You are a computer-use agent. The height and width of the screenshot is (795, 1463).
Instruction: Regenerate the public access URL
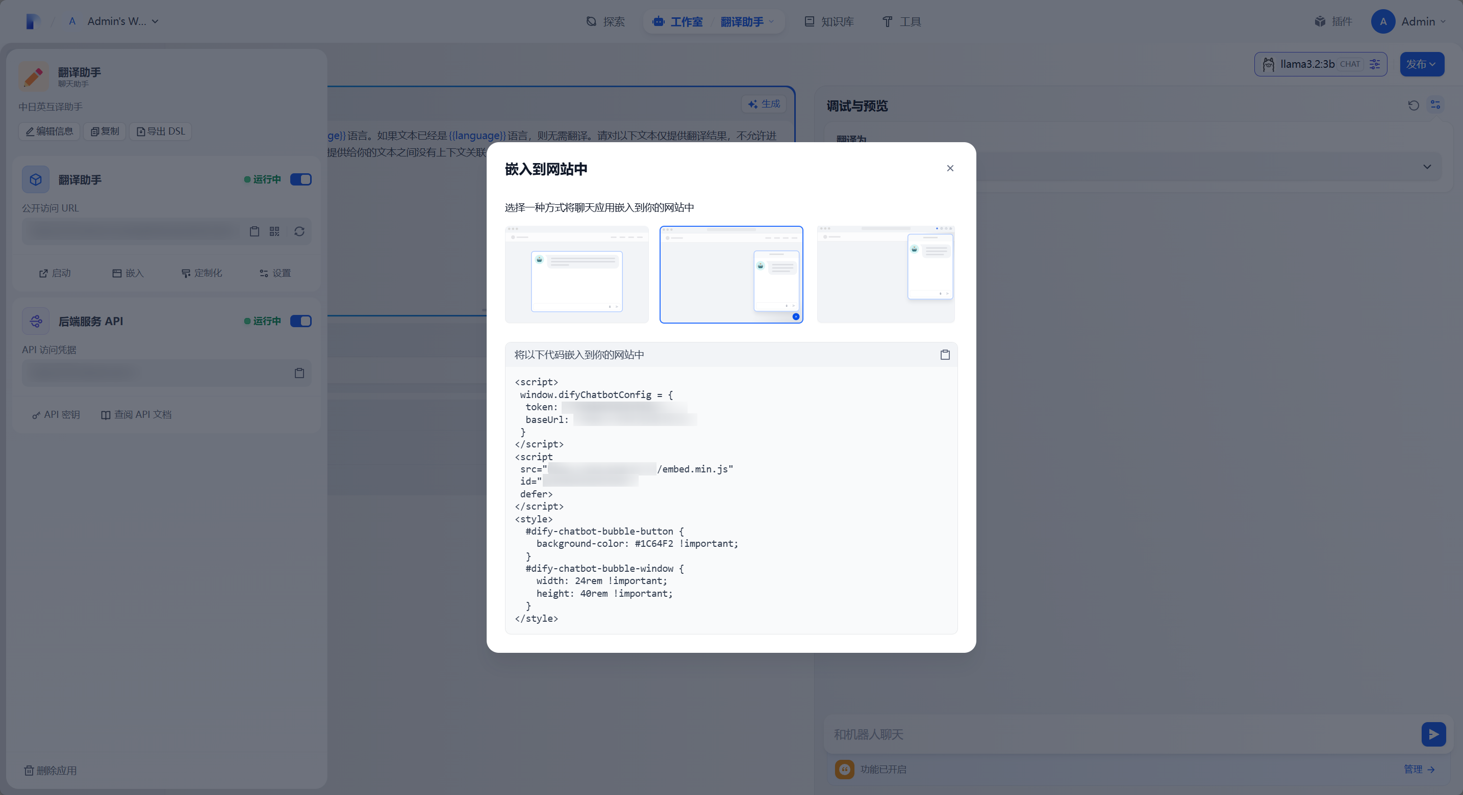(299, 231)
